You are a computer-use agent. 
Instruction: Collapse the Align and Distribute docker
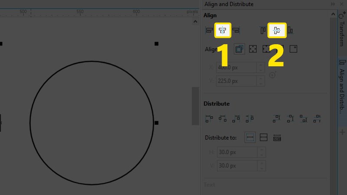[x=333, y=4]
